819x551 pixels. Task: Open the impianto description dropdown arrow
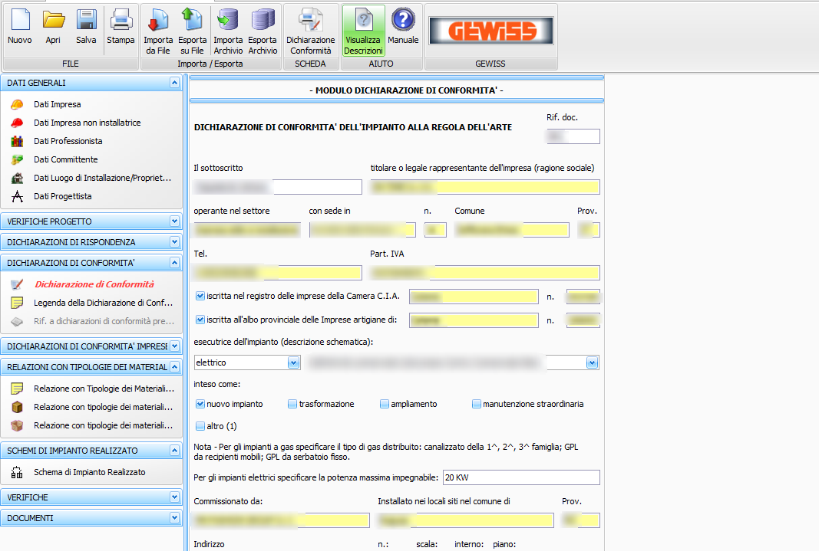(x=592, y=362)
